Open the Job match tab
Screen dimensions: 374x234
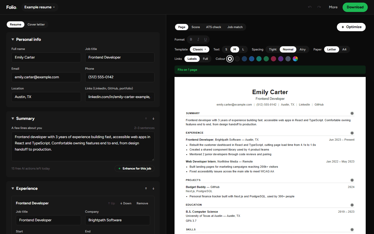(235, 27)
